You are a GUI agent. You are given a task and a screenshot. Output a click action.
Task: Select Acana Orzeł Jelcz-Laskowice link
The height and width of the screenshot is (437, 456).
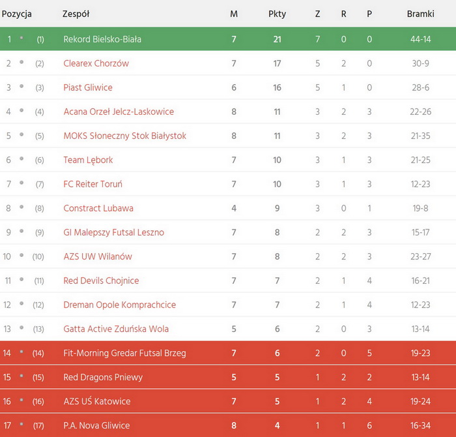pos(119,112)
